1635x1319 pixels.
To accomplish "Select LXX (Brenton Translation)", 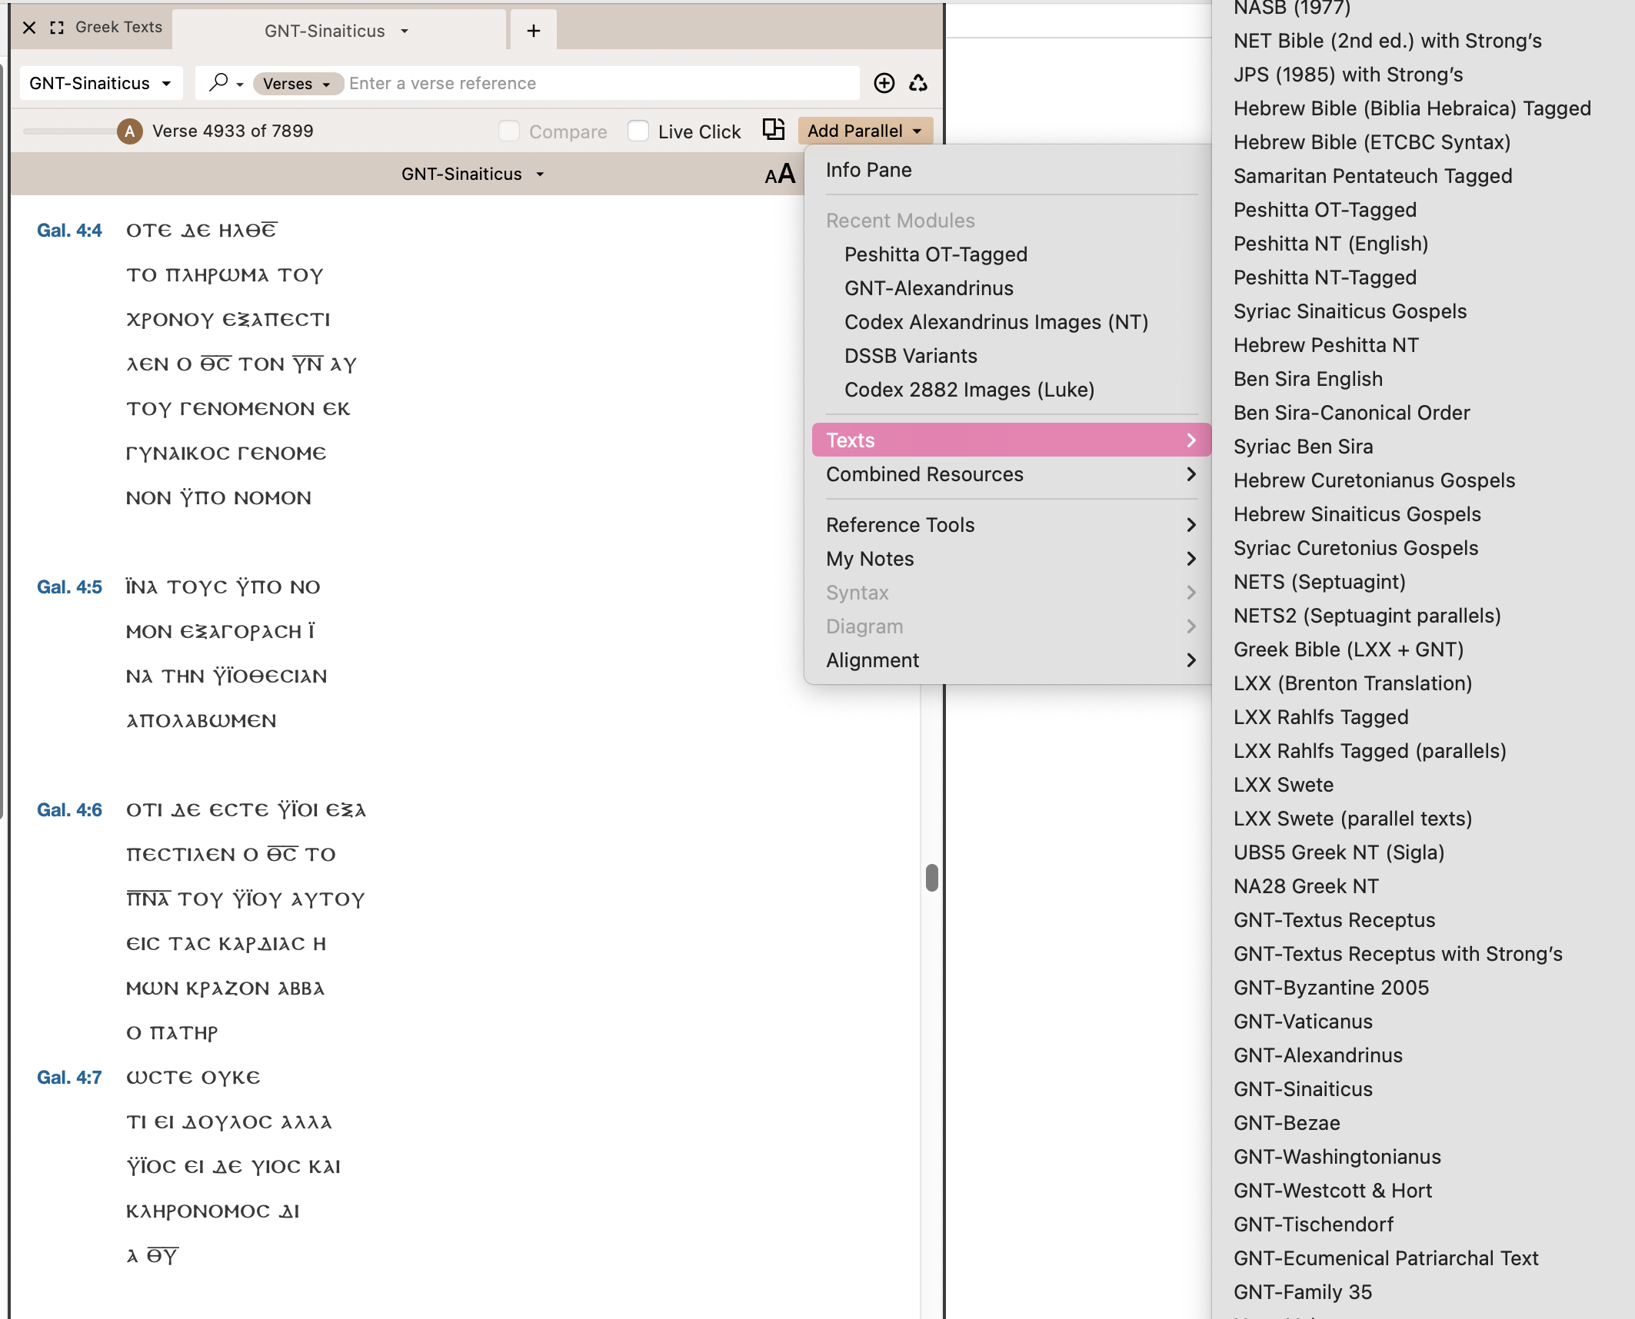I will 1353,683.
